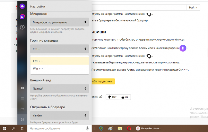Vote Нет on article helpfulness
This screenshot has width=208, height=132.
pyautogui.click(x=112, y=97)
